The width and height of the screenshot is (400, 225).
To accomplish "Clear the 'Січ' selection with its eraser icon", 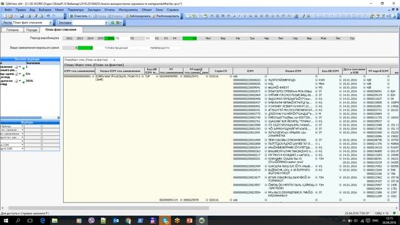I will click(x=16, y=74).
